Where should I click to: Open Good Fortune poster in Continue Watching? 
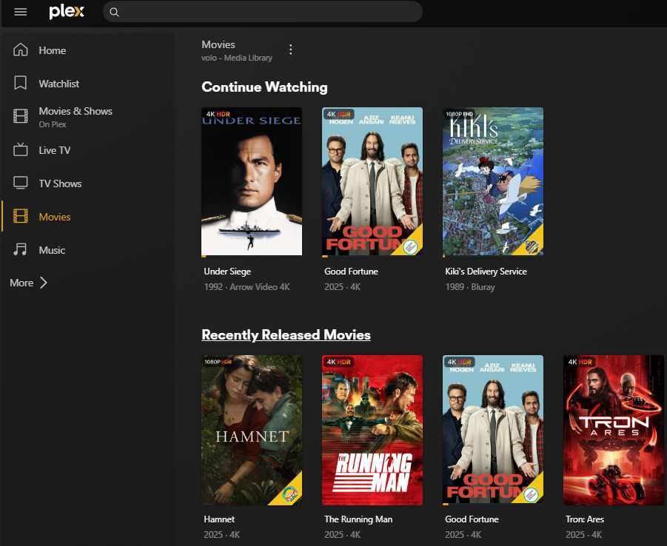[x=372, y=181]
